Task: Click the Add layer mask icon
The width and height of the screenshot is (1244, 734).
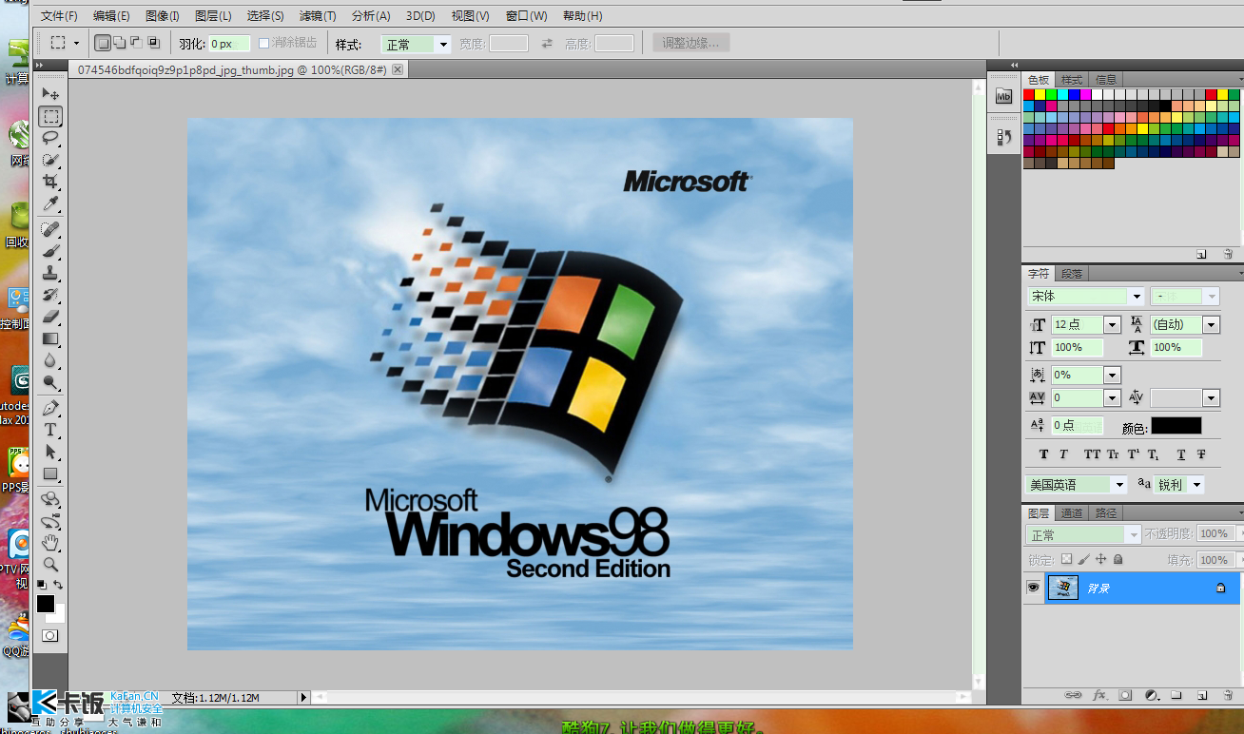Action: [1125, 695]
